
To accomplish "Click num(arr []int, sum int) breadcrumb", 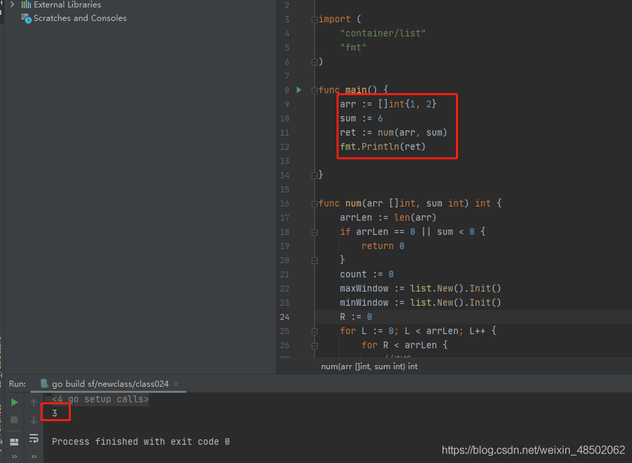I will (x=369, y=366).
